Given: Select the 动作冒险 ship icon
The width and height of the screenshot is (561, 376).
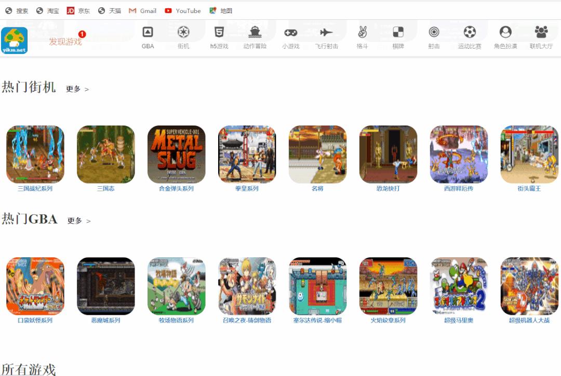Looking at the screenshot, I should coord(255,32).
